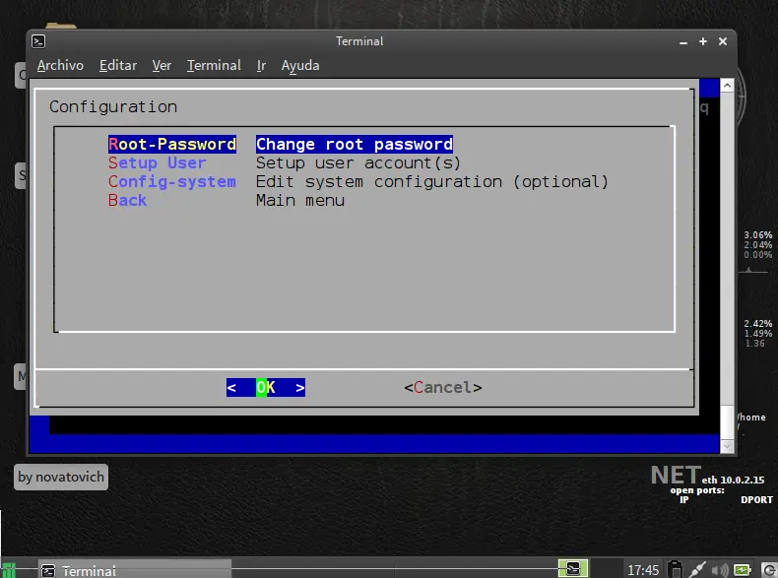Click 'Setup user account(s)' description text
This screenshot has height=578, width=778.
click(x=358, y=163)
